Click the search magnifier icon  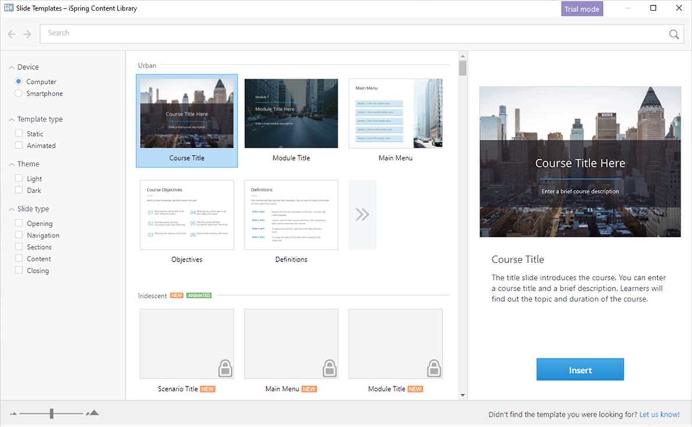[x=674, y=34]
